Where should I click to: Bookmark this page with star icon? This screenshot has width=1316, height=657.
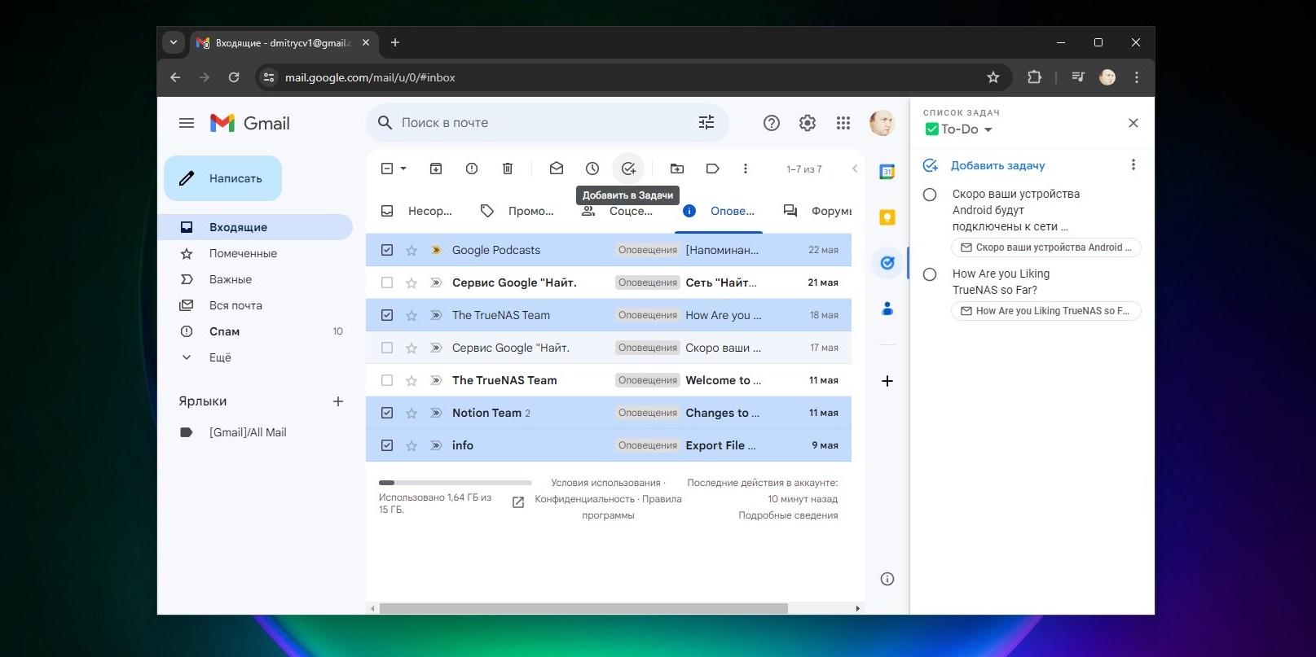[993, 77]
